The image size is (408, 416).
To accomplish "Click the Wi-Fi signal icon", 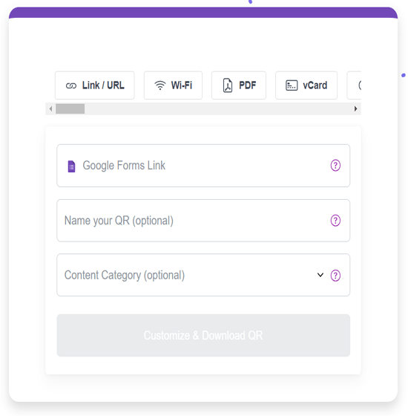I will [x=160, y=85].
